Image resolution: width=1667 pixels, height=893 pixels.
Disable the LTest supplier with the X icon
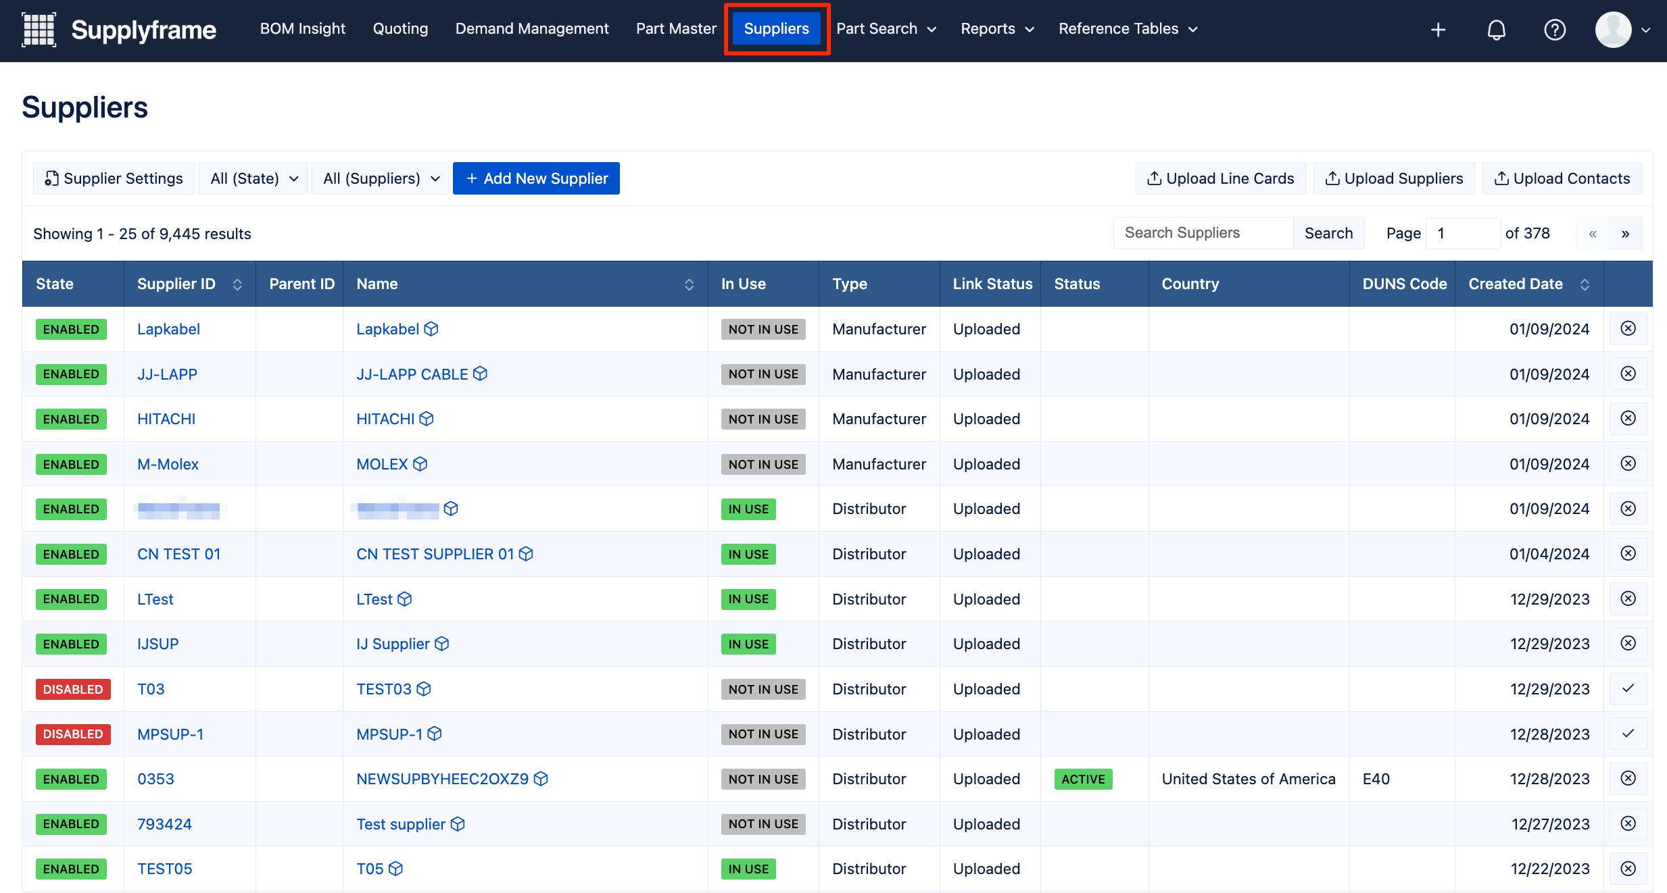[1628, 598]
